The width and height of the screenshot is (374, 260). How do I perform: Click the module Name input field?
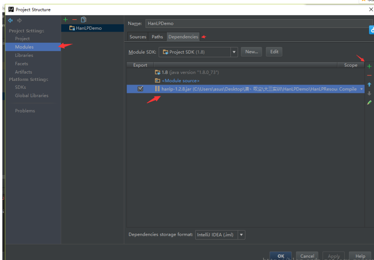click(259, 23)
